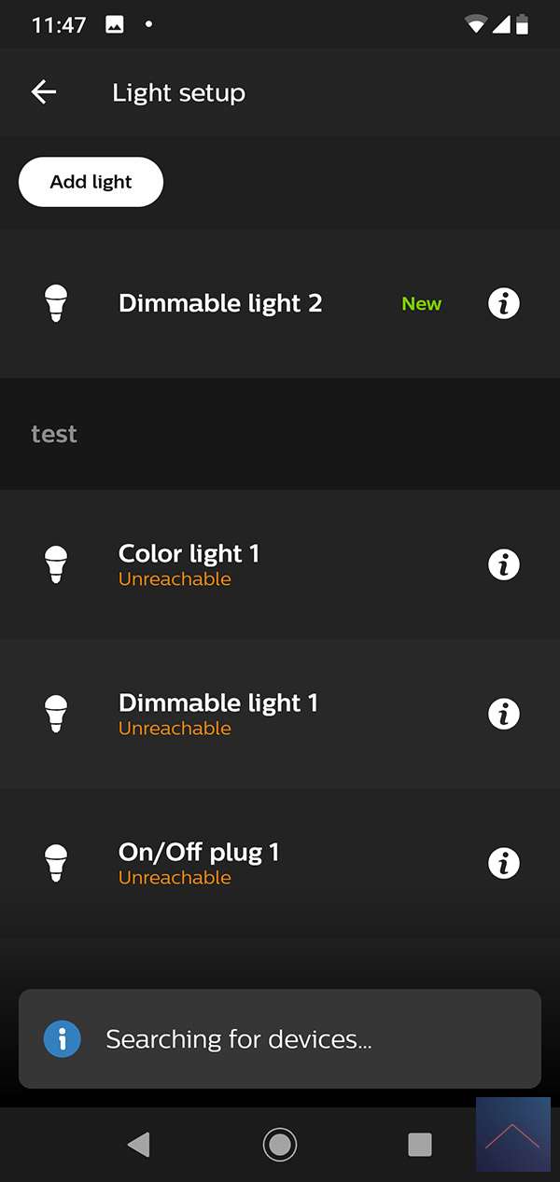Tap the bulb icon for Color light 1
Screen dimensions: 560x1182
56,564
